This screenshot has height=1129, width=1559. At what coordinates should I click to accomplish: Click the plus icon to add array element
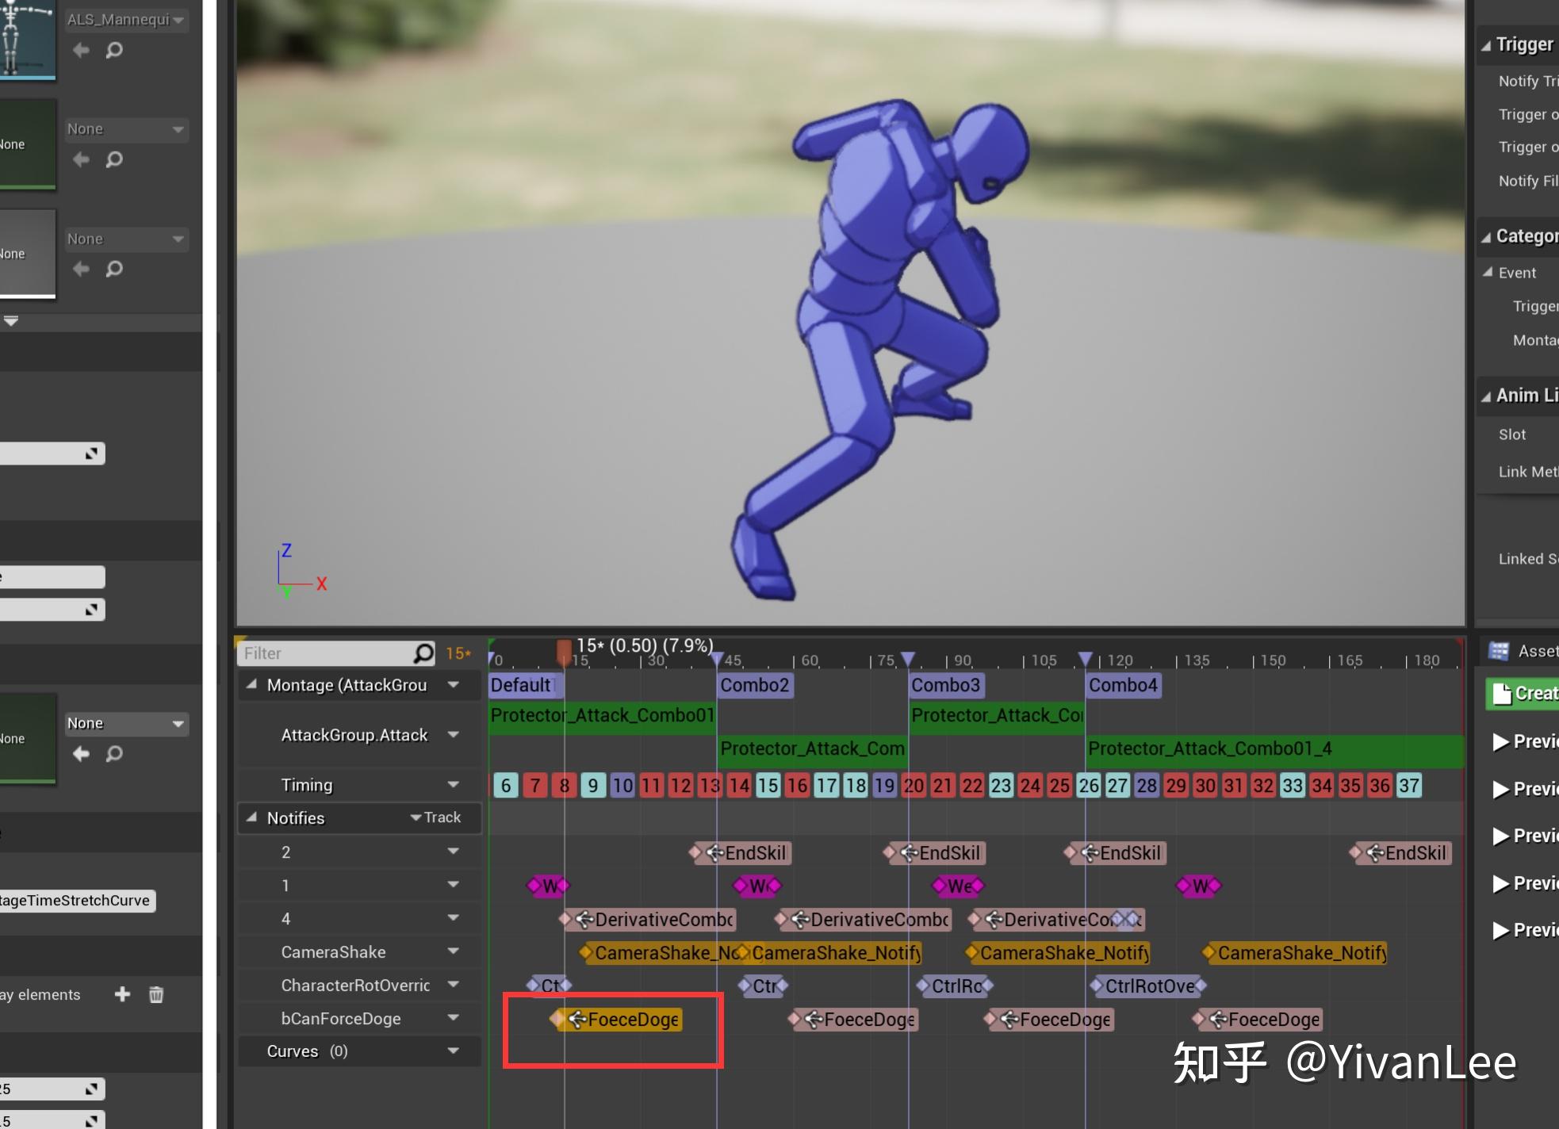[x=122, y=994]
